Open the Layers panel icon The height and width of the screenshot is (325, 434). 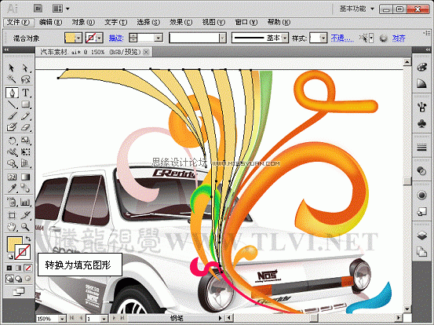(x=421, y=236)
